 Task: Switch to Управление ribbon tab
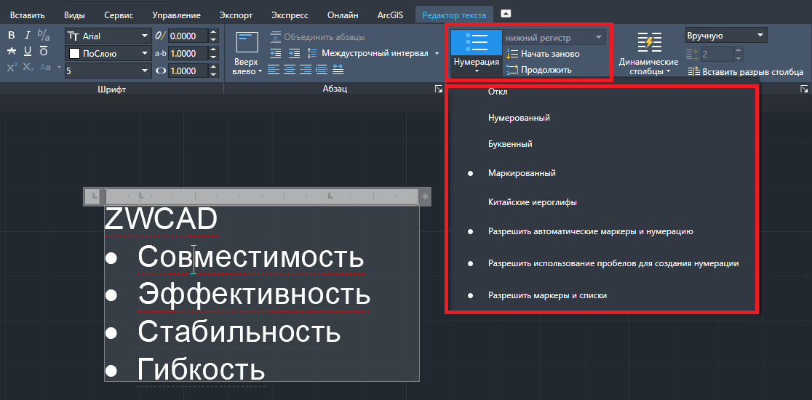click(176, 15)
